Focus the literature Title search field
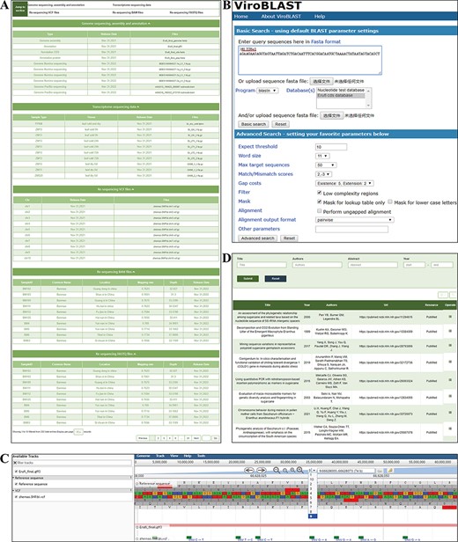 click(x=262, y=265)
